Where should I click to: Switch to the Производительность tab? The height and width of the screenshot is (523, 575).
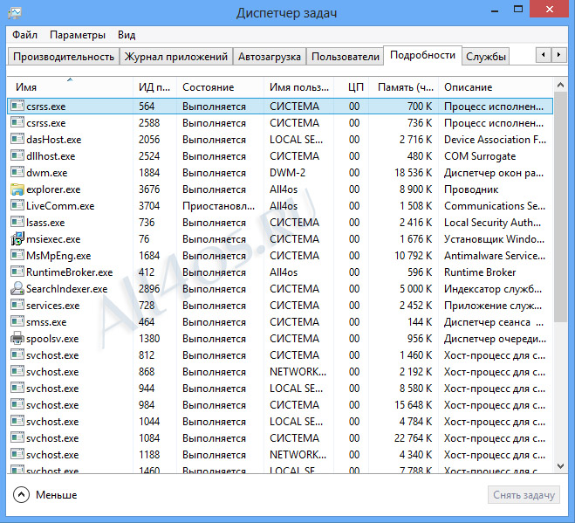click(x=64, y=57)
